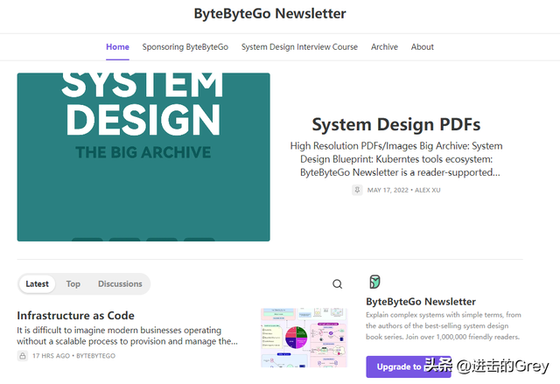This screenshot has height=384, width=560.
Task: Click the ALEX XU author name
Action: 428,190
